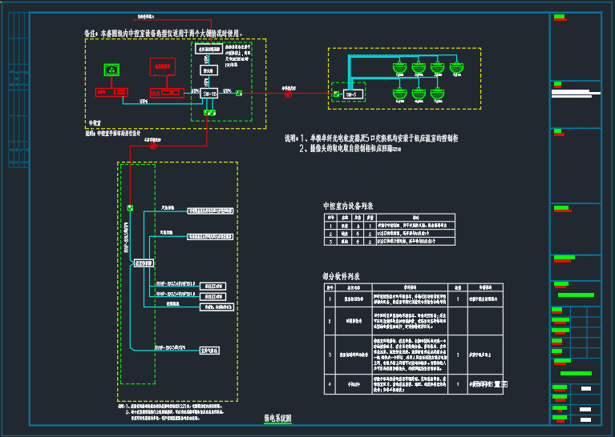This screenshot has width=615, height=437.
Task: Click the red display screen symbol above NVR
Action: (x=164, y=66)
